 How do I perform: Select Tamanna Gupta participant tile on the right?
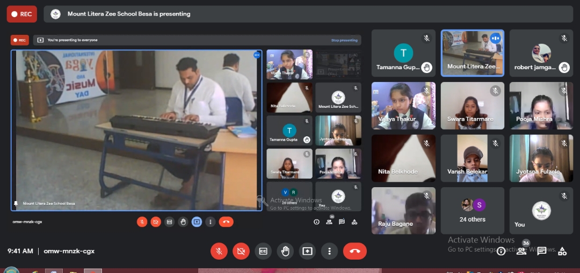click(x=403, y=53)
